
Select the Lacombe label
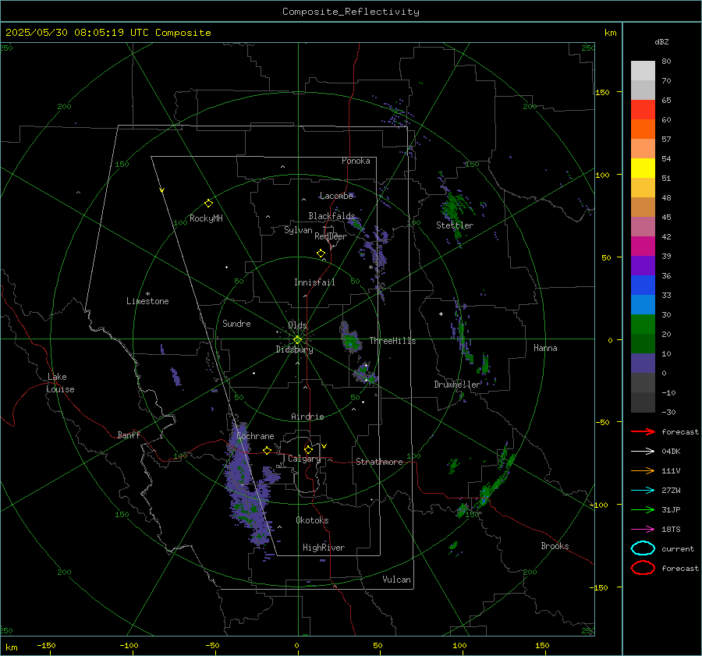pos(336,196)
